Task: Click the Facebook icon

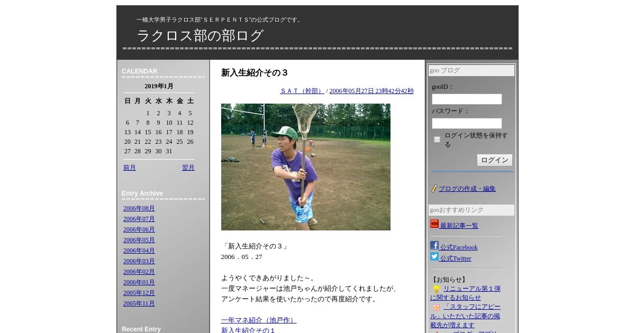Action: coord(434,245)
